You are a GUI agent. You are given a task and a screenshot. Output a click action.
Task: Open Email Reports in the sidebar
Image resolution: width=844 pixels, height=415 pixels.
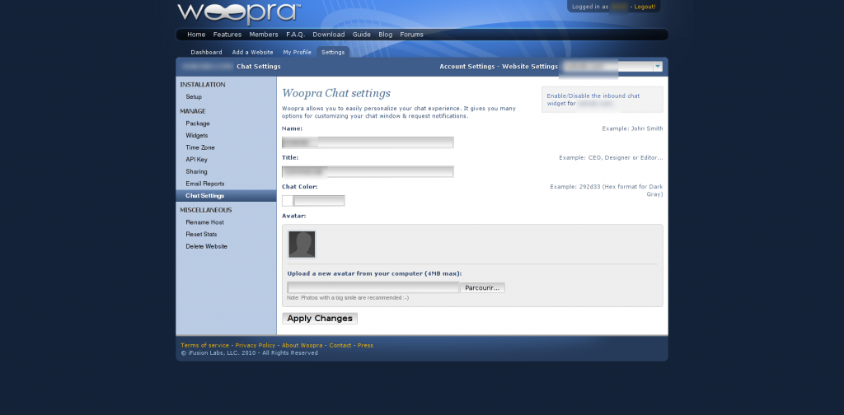205,184
